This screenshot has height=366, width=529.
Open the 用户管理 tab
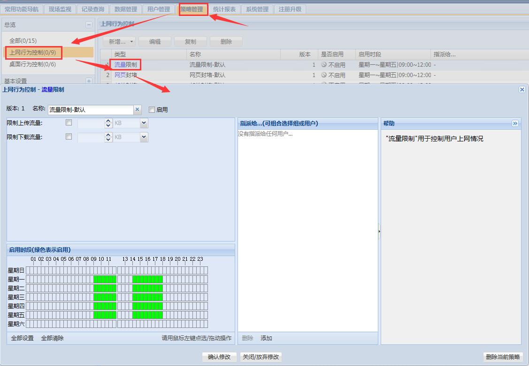(159, 9)
